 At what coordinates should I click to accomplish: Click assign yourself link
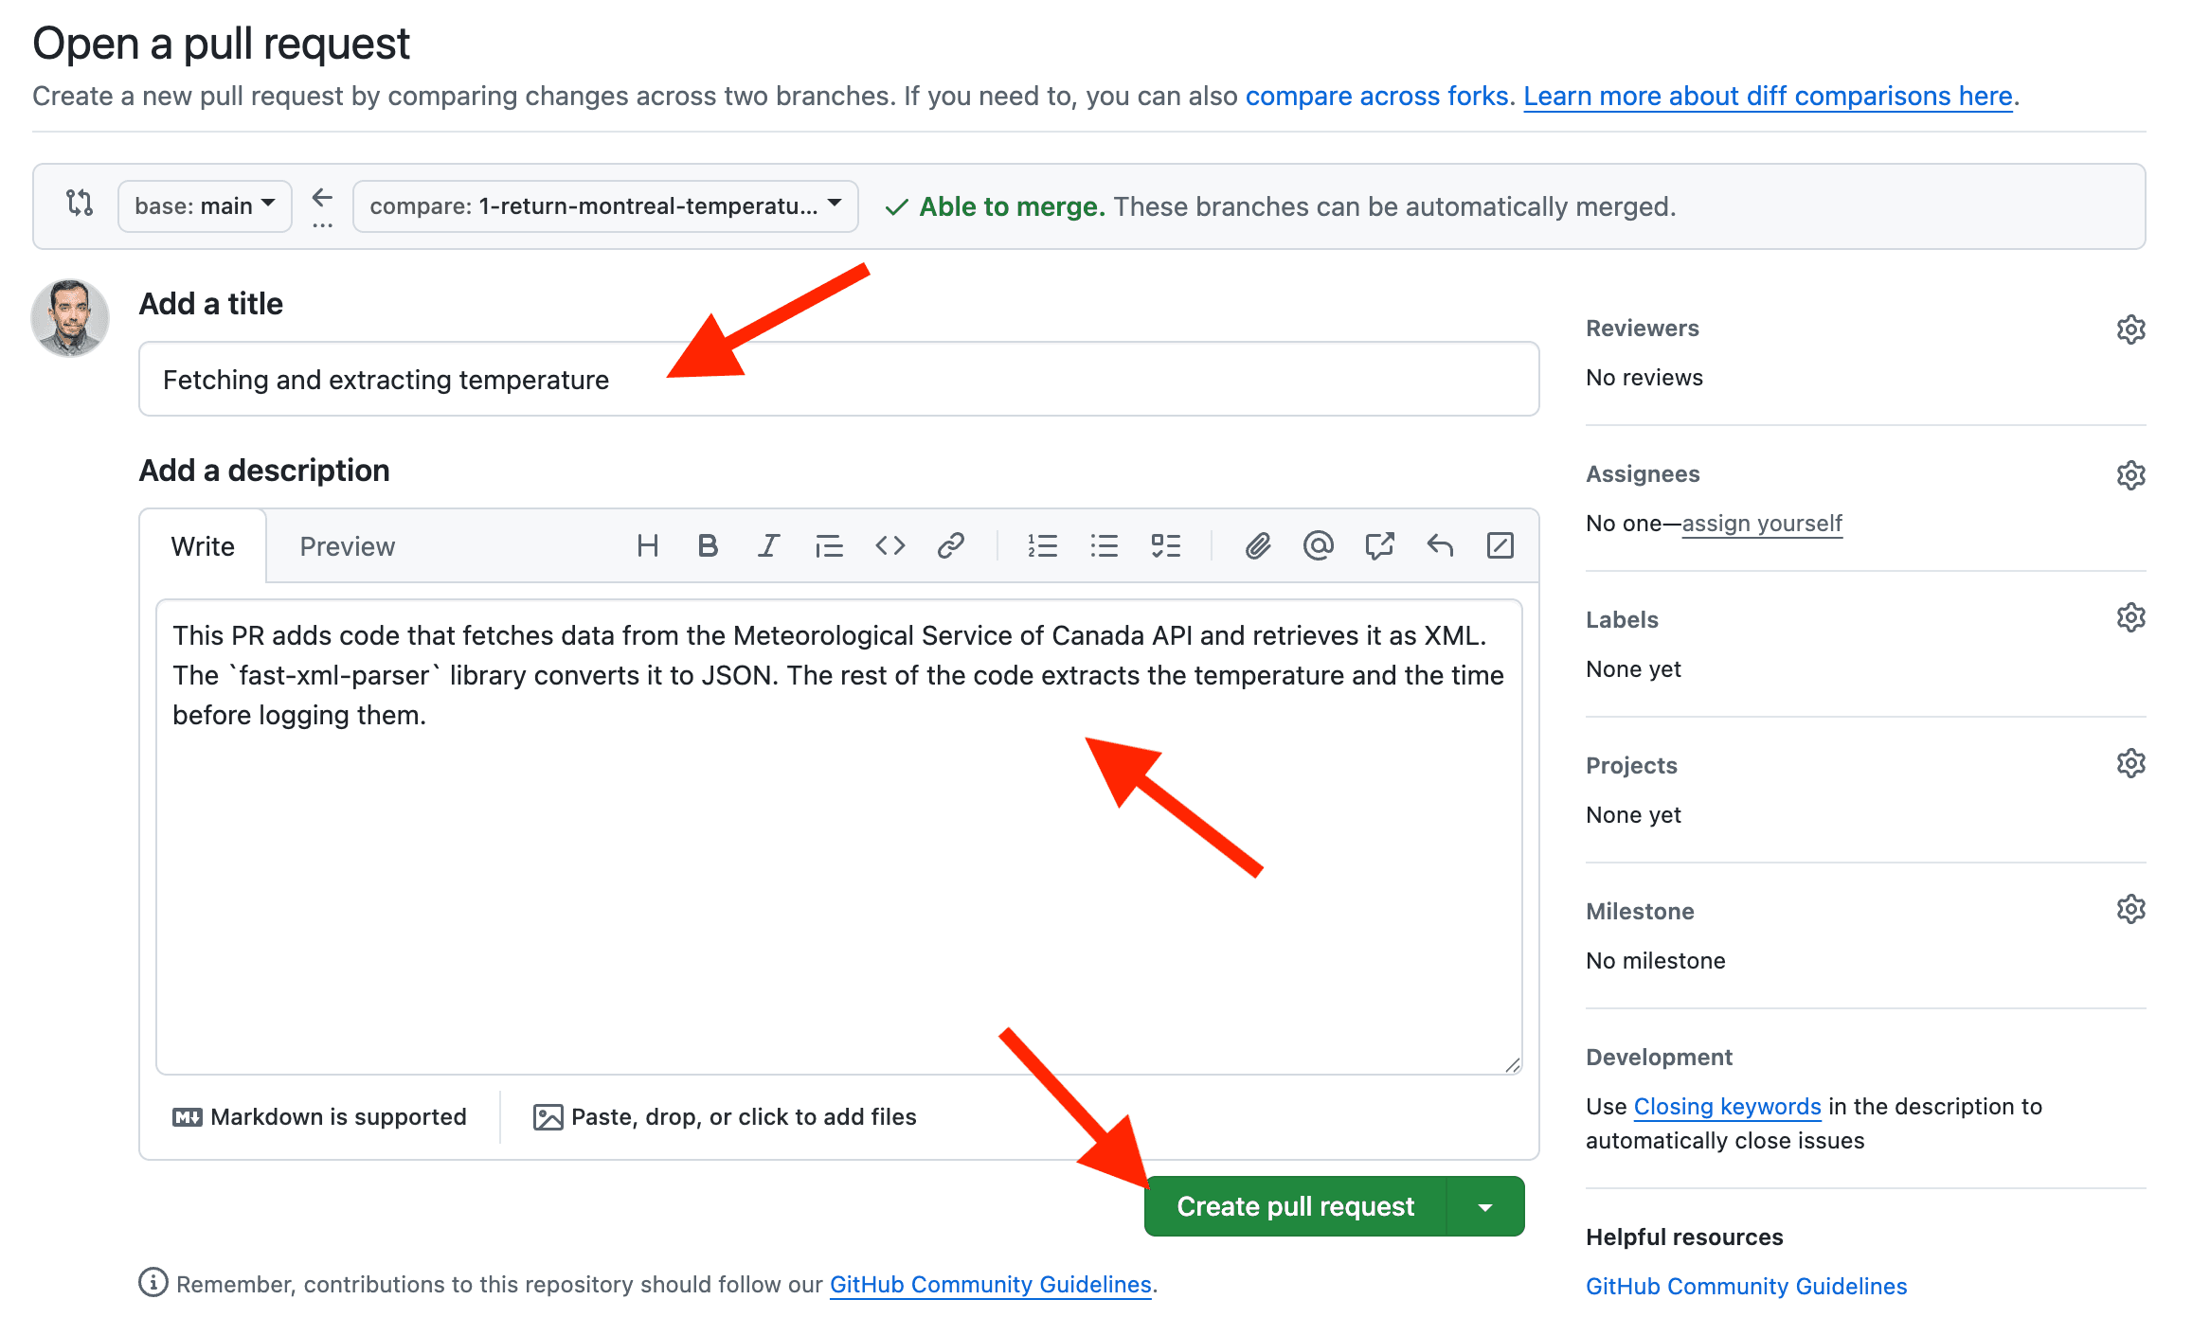coord(1762,524)
